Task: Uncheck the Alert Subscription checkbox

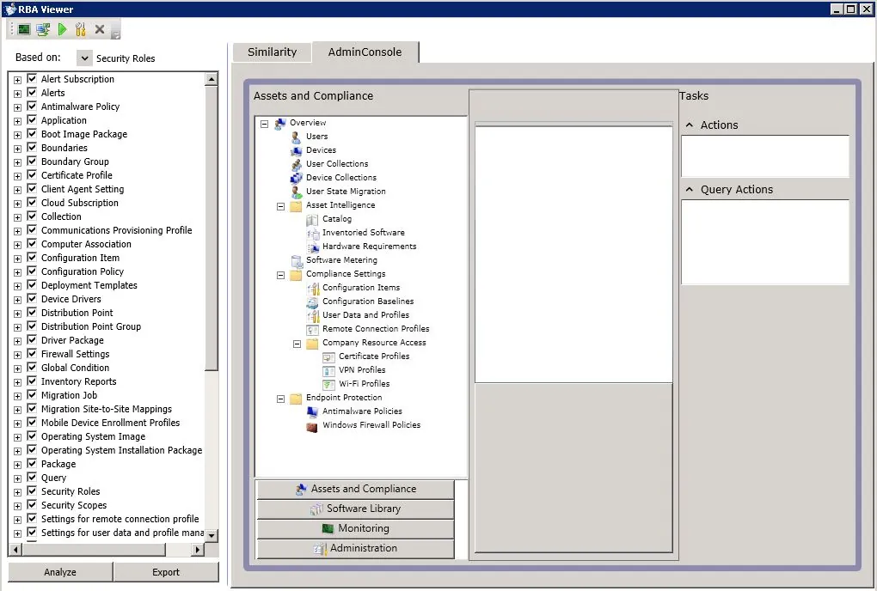Action: (32, 79)
